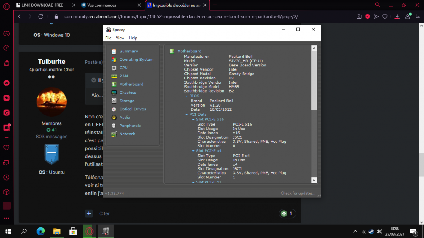Image resolution: width=424 pixels, height=238 pixels.
Task: Open Opera easy setup menu icon
Action: click(418, 16)
